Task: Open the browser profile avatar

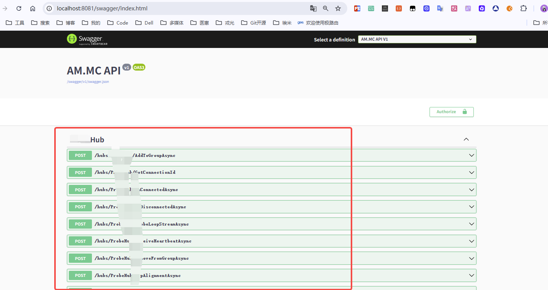Action: tap(544, 8)
